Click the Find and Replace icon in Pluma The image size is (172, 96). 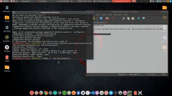click(144, 18)
